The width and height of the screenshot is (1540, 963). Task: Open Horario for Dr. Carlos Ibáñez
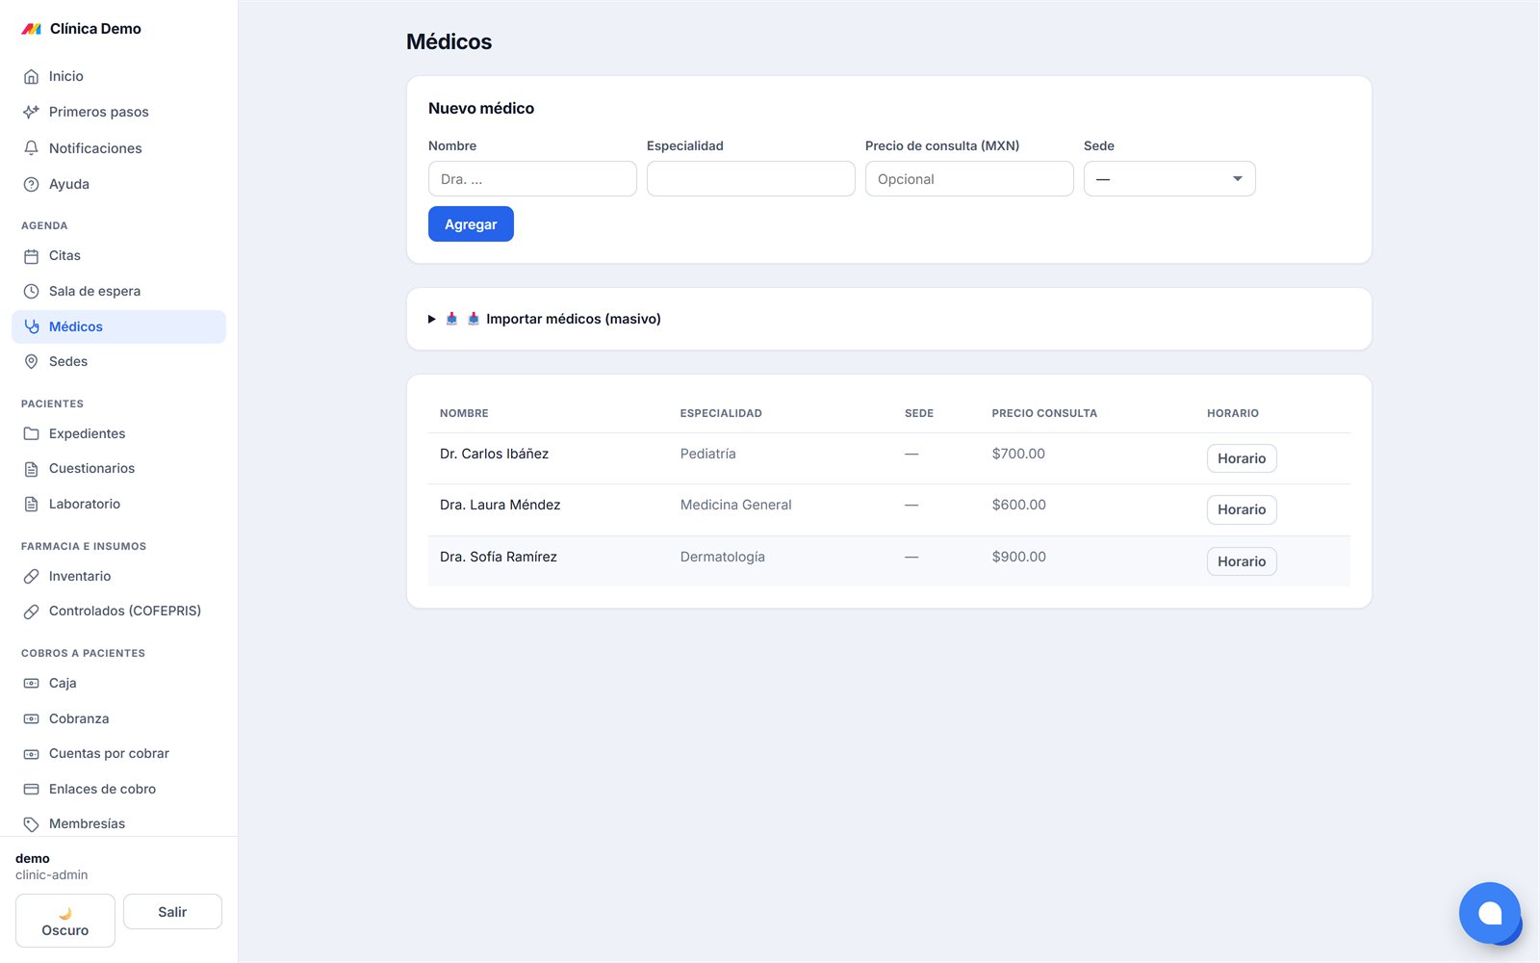[1242, 458]
